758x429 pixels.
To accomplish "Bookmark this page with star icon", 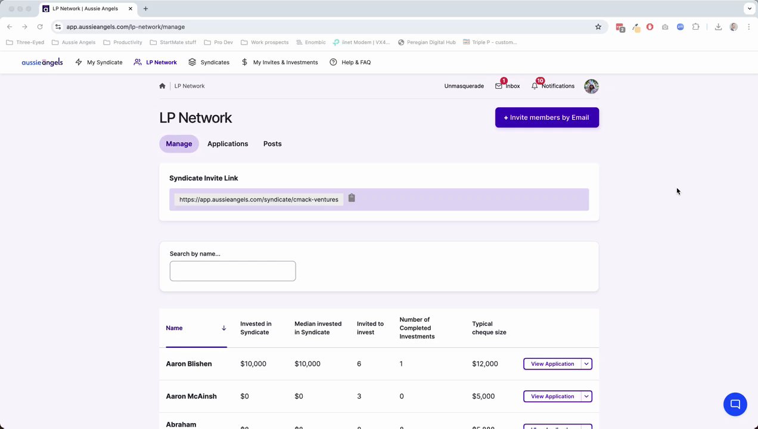I will (598, 27).
